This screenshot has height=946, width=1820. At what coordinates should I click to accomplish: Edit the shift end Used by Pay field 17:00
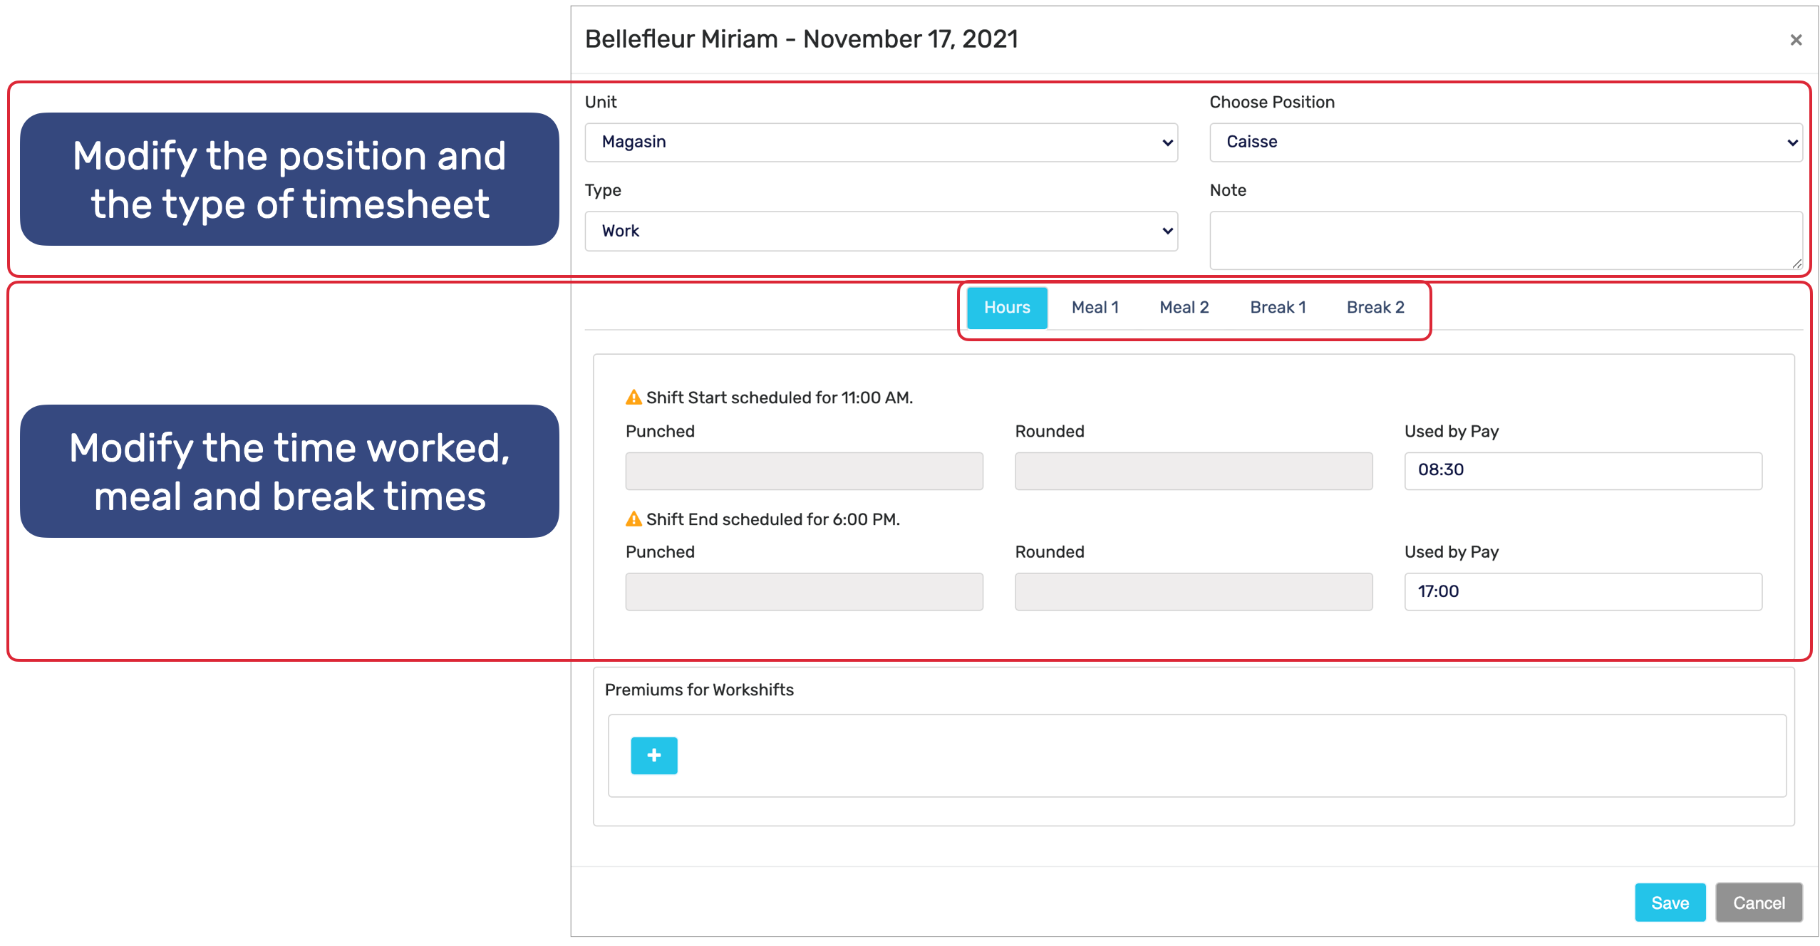(1582, 591)
